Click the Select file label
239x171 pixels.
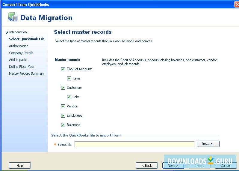click(x=65, y=144)
